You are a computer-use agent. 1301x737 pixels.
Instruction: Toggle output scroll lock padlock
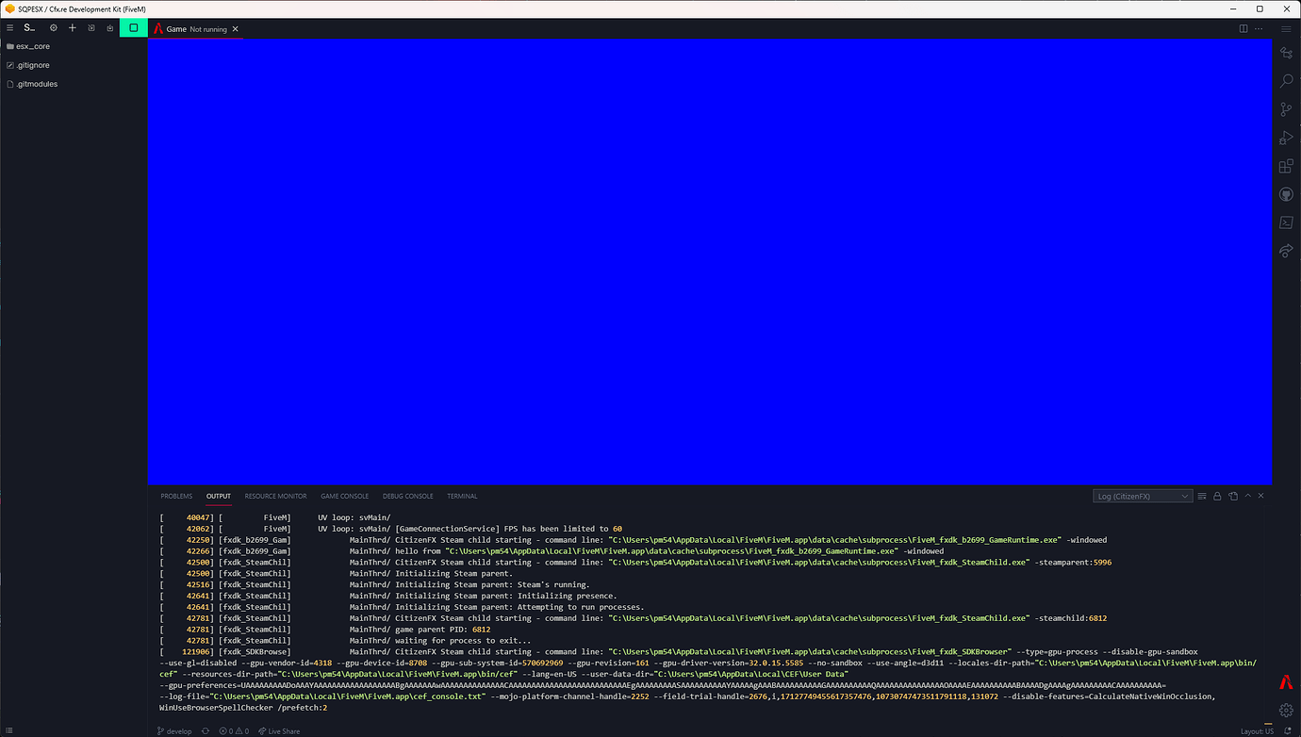click(x=1217, y=496)
